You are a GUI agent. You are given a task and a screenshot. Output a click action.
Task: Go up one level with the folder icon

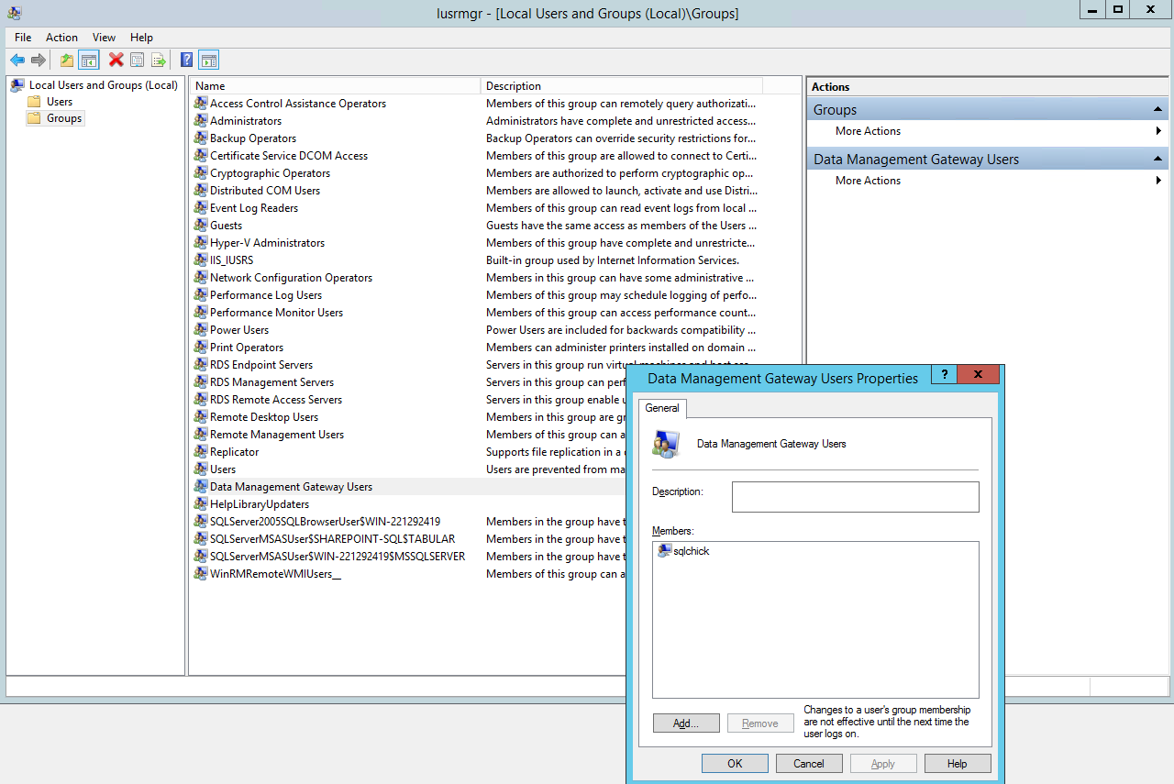click(67, 61)
